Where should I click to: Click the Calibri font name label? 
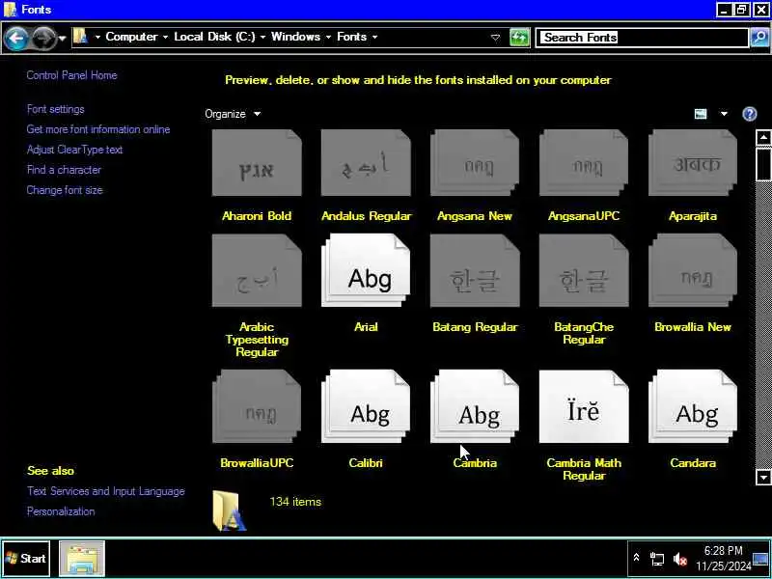click(x=366, y=463)
